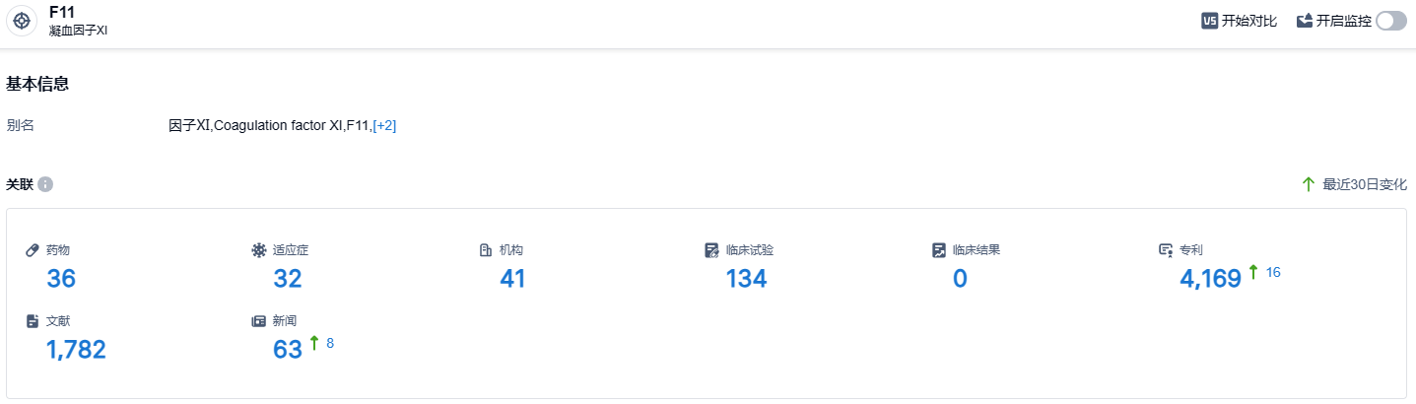Click the 机构 building icon
This screenshot has height=404, width=1416.
point(486,250)
